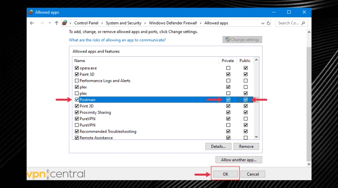The width and height of the screenshot is (338, 188).
Task: Open Details for selected app
Action: click(218, 146)
